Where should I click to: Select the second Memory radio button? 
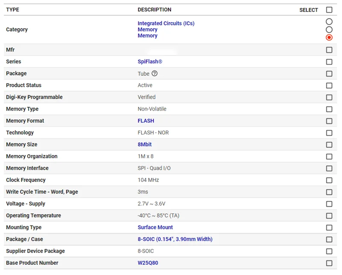(329, 29)
